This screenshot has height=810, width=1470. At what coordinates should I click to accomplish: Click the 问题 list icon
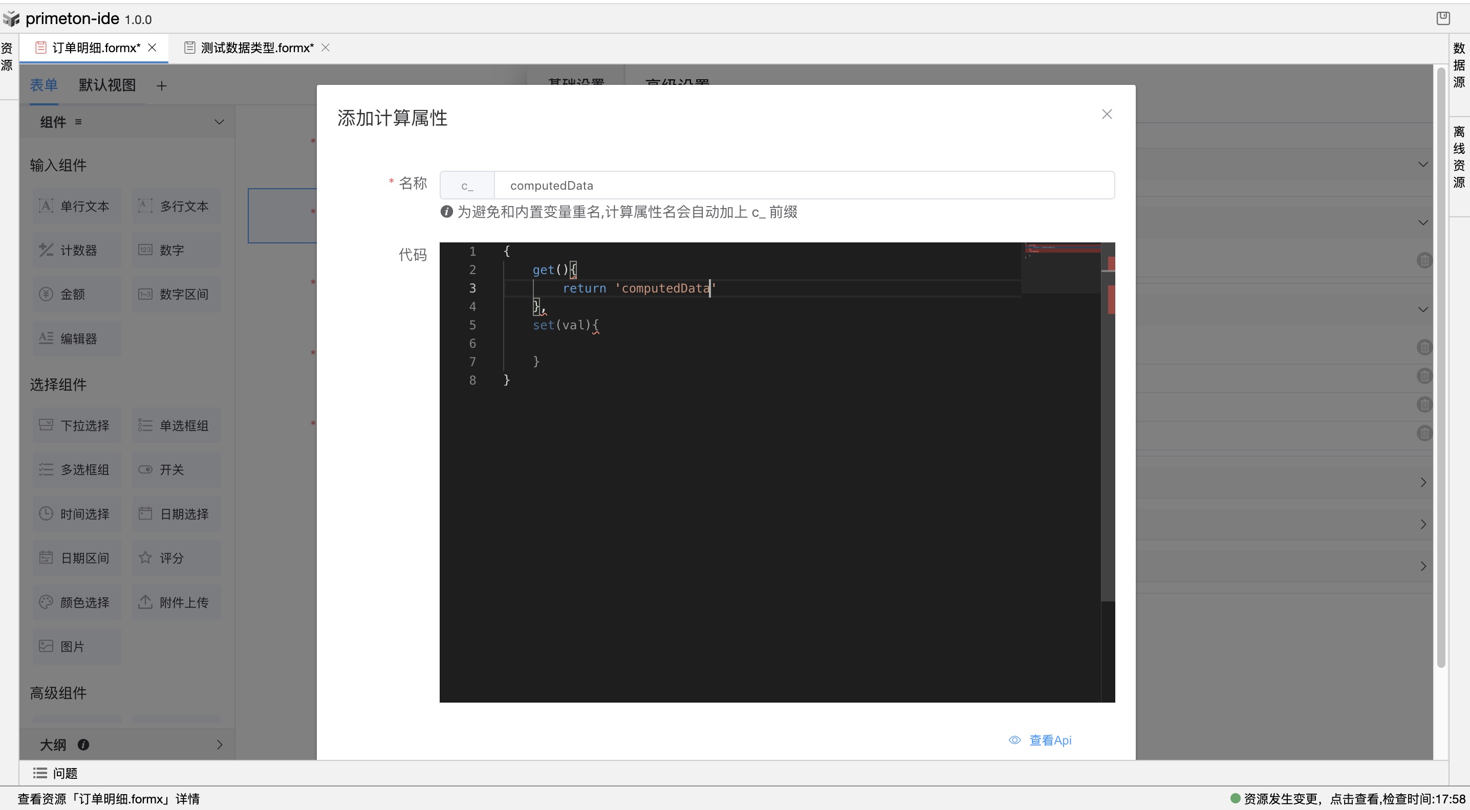[x=40, y=773]
